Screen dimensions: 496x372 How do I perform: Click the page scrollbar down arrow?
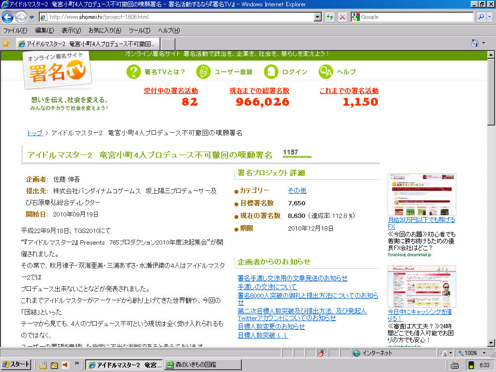(x=491, y=342)
